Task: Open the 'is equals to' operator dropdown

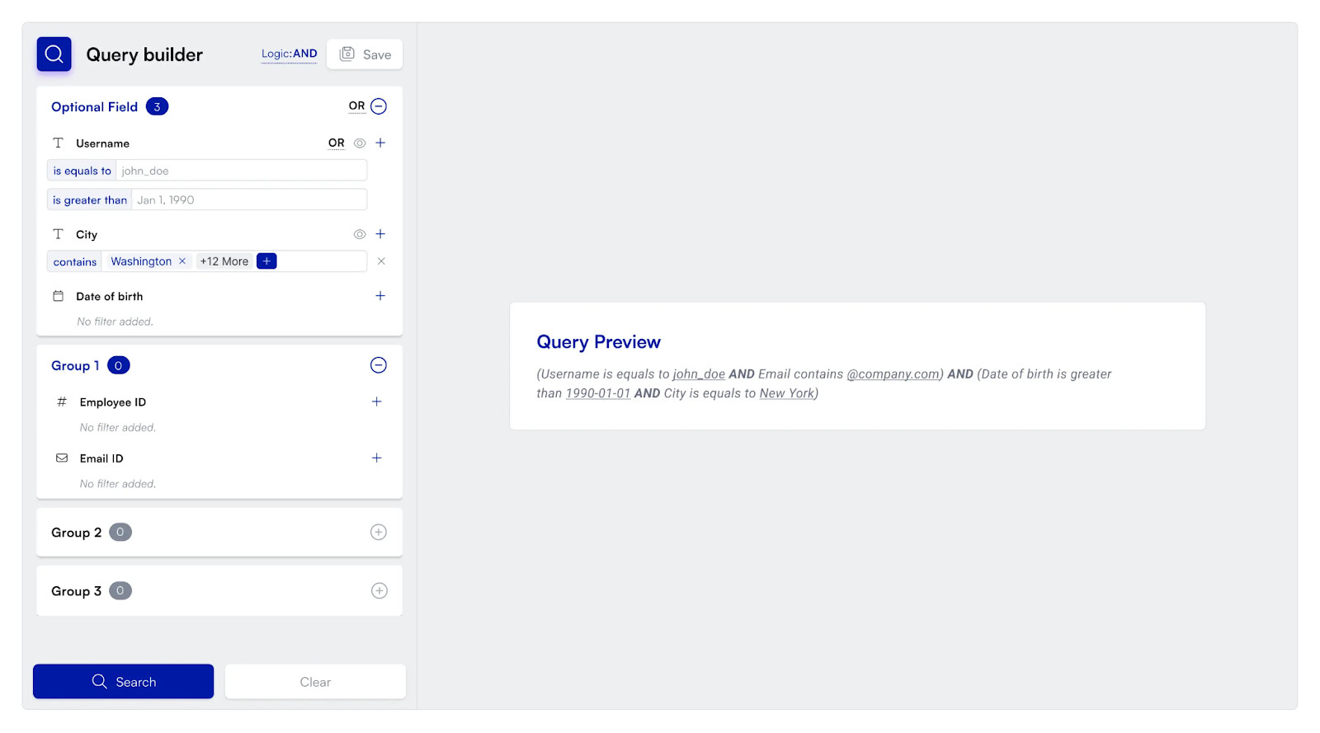Action: pos(82,171)
